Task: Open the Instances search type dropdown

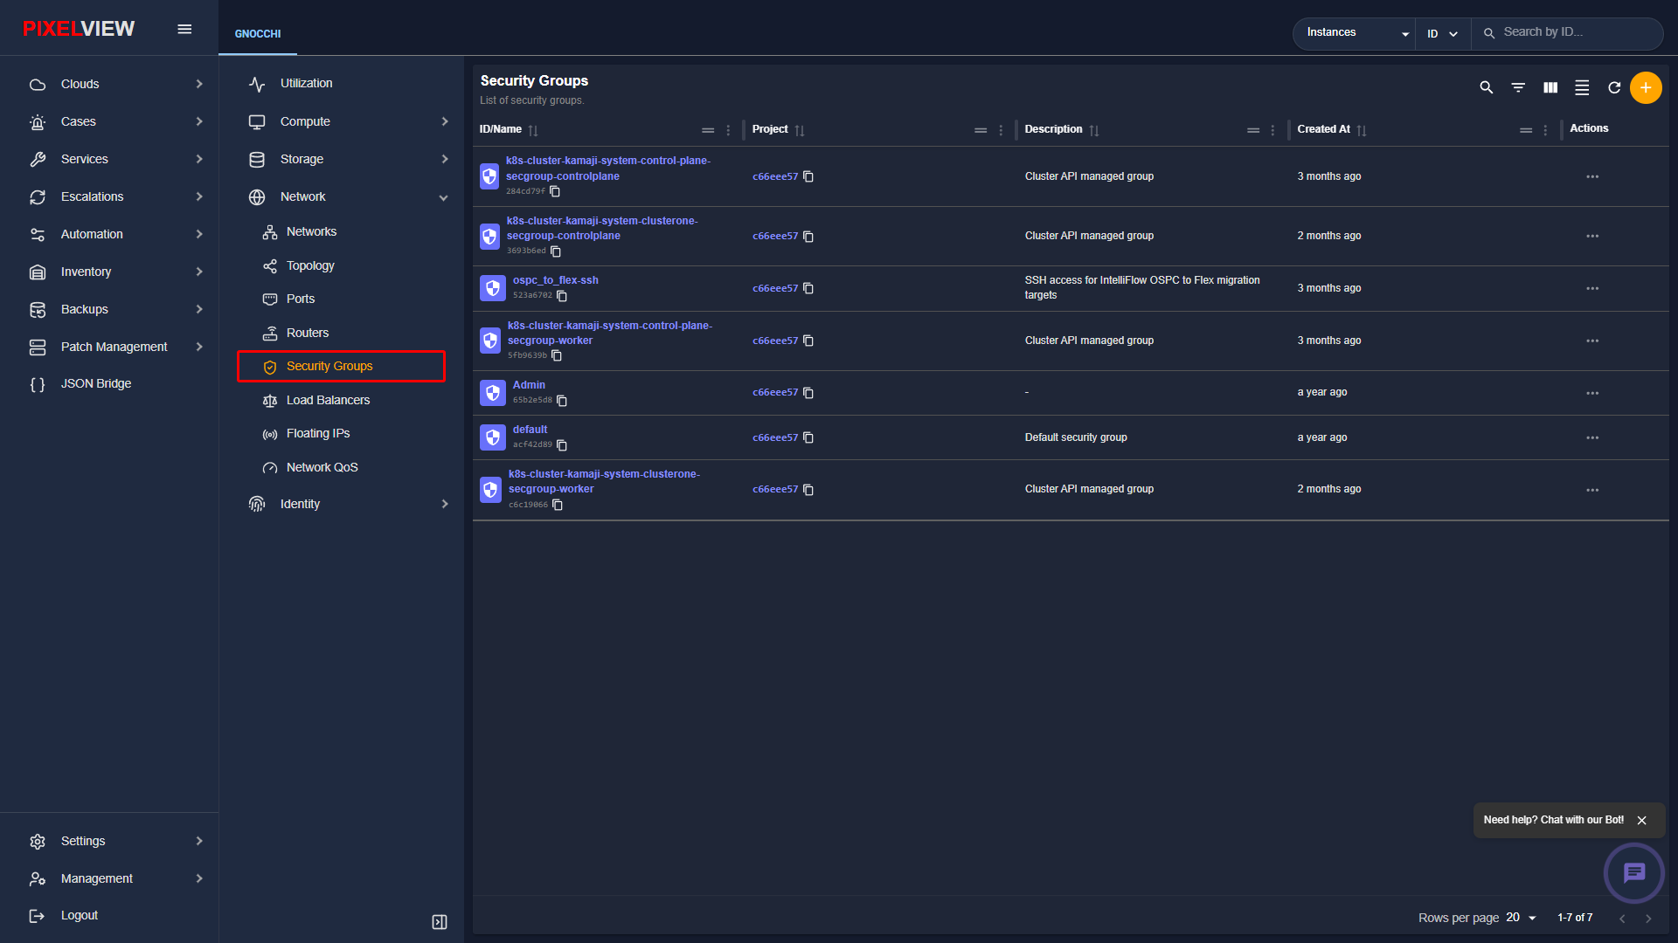Action: click(1354, 33)
